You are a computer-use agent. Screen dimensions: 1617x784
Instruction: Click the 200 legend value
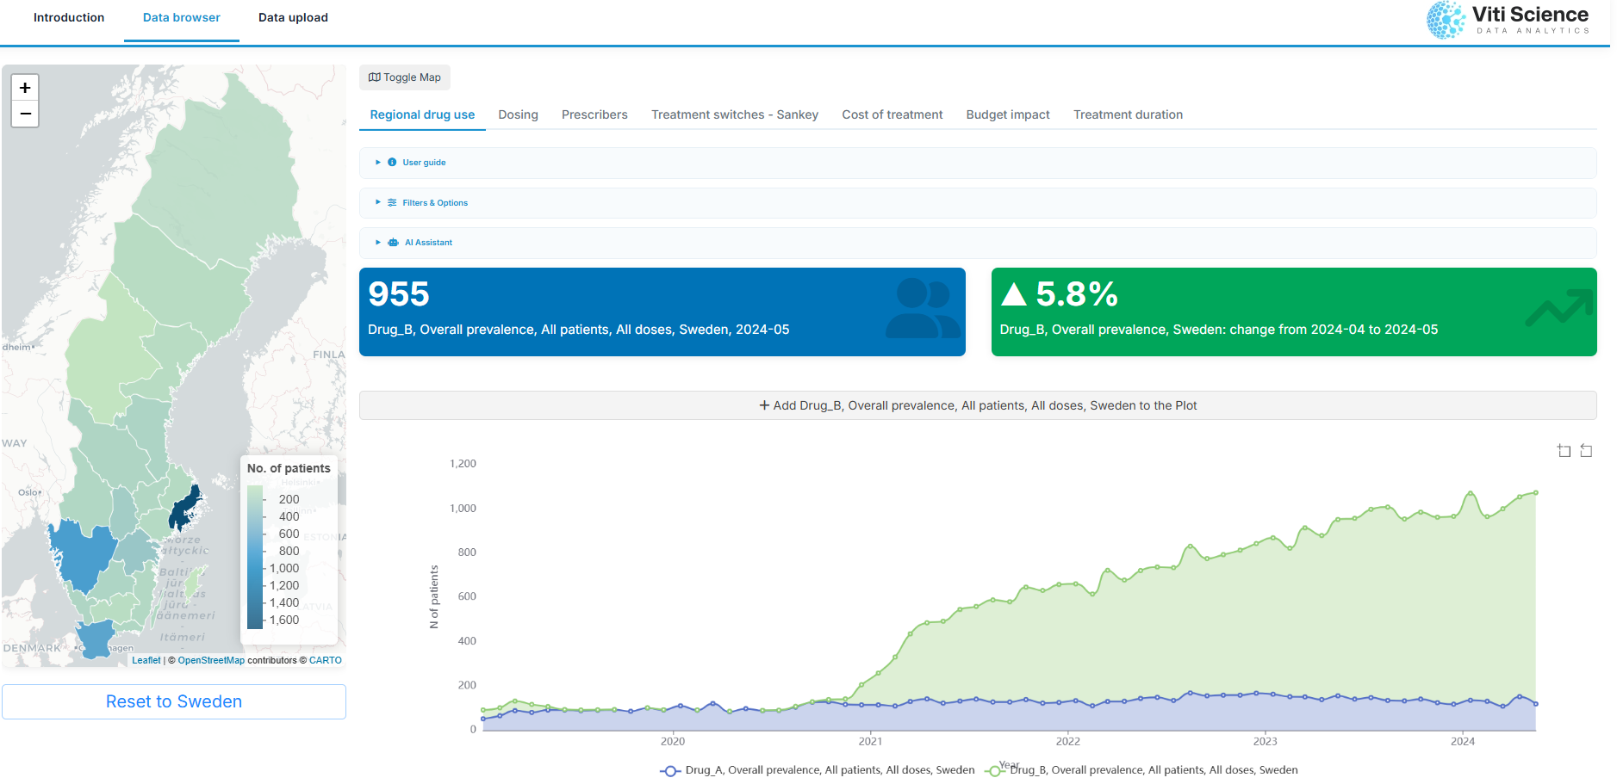tap(289, 499)
